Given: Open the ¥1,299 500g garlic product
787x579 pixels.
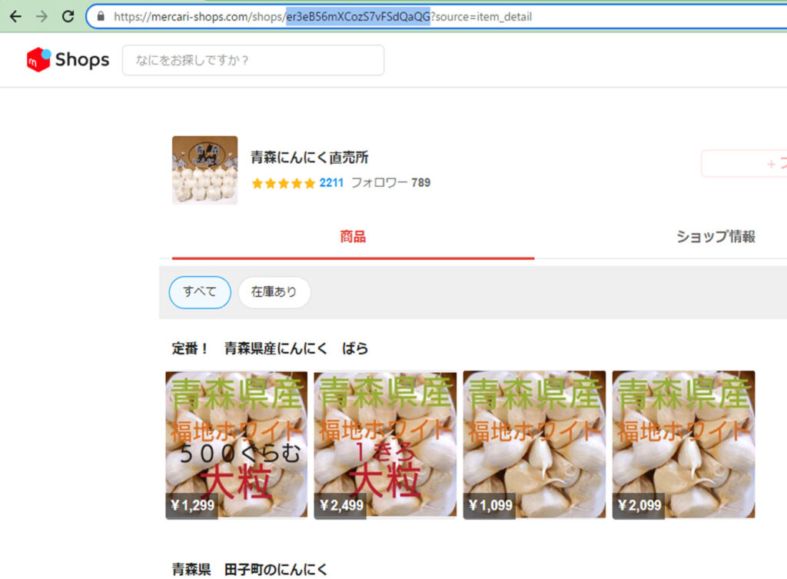Looking at the screenshot, I should pyautogui.click(x=236, y=444).
